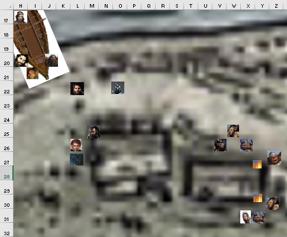Click column S header
Image resolution: width=287 pixels, height=237 pixels.
[x=177, y=6]
